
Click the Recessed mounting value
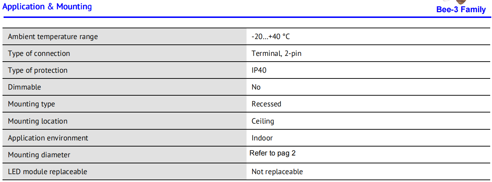pyautogui.click(x=266, y=104)
